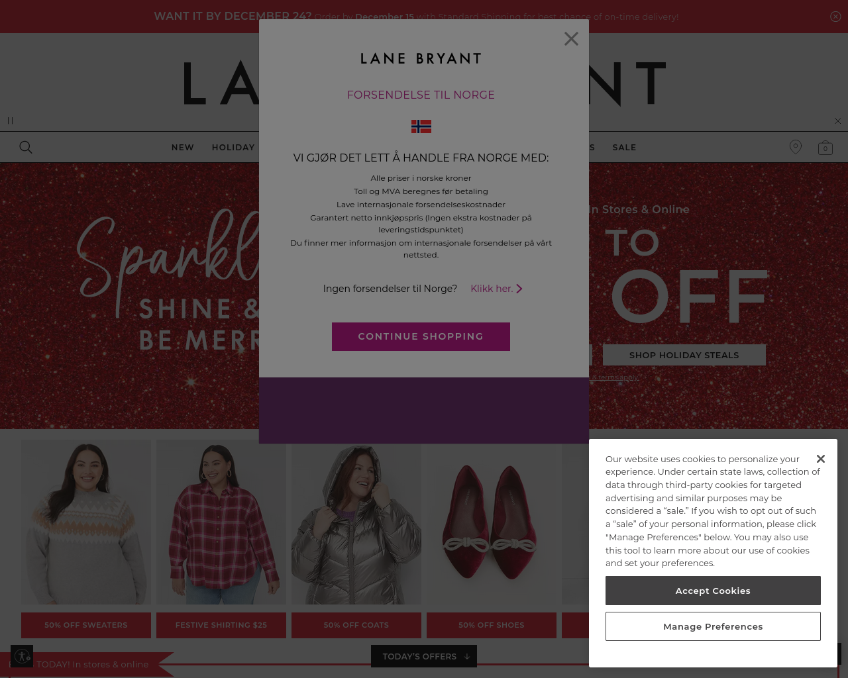
Task: Expand Today's Offers dropdown
Action: tap(424, 656)
